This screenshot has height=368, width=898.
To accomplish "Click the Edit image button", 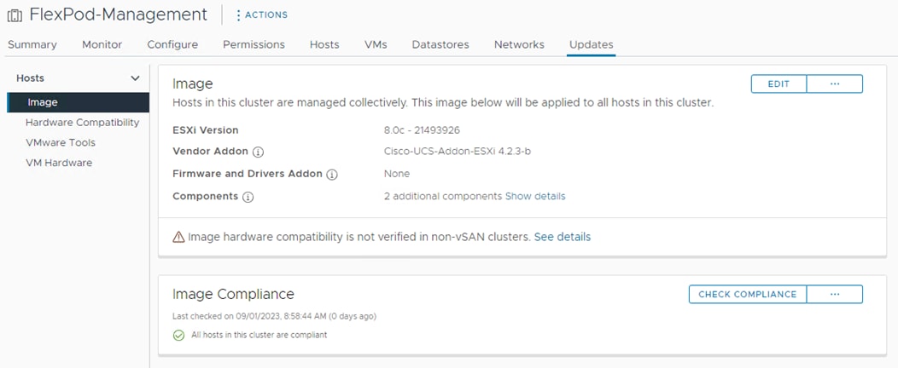I will [x=778, y=84].
